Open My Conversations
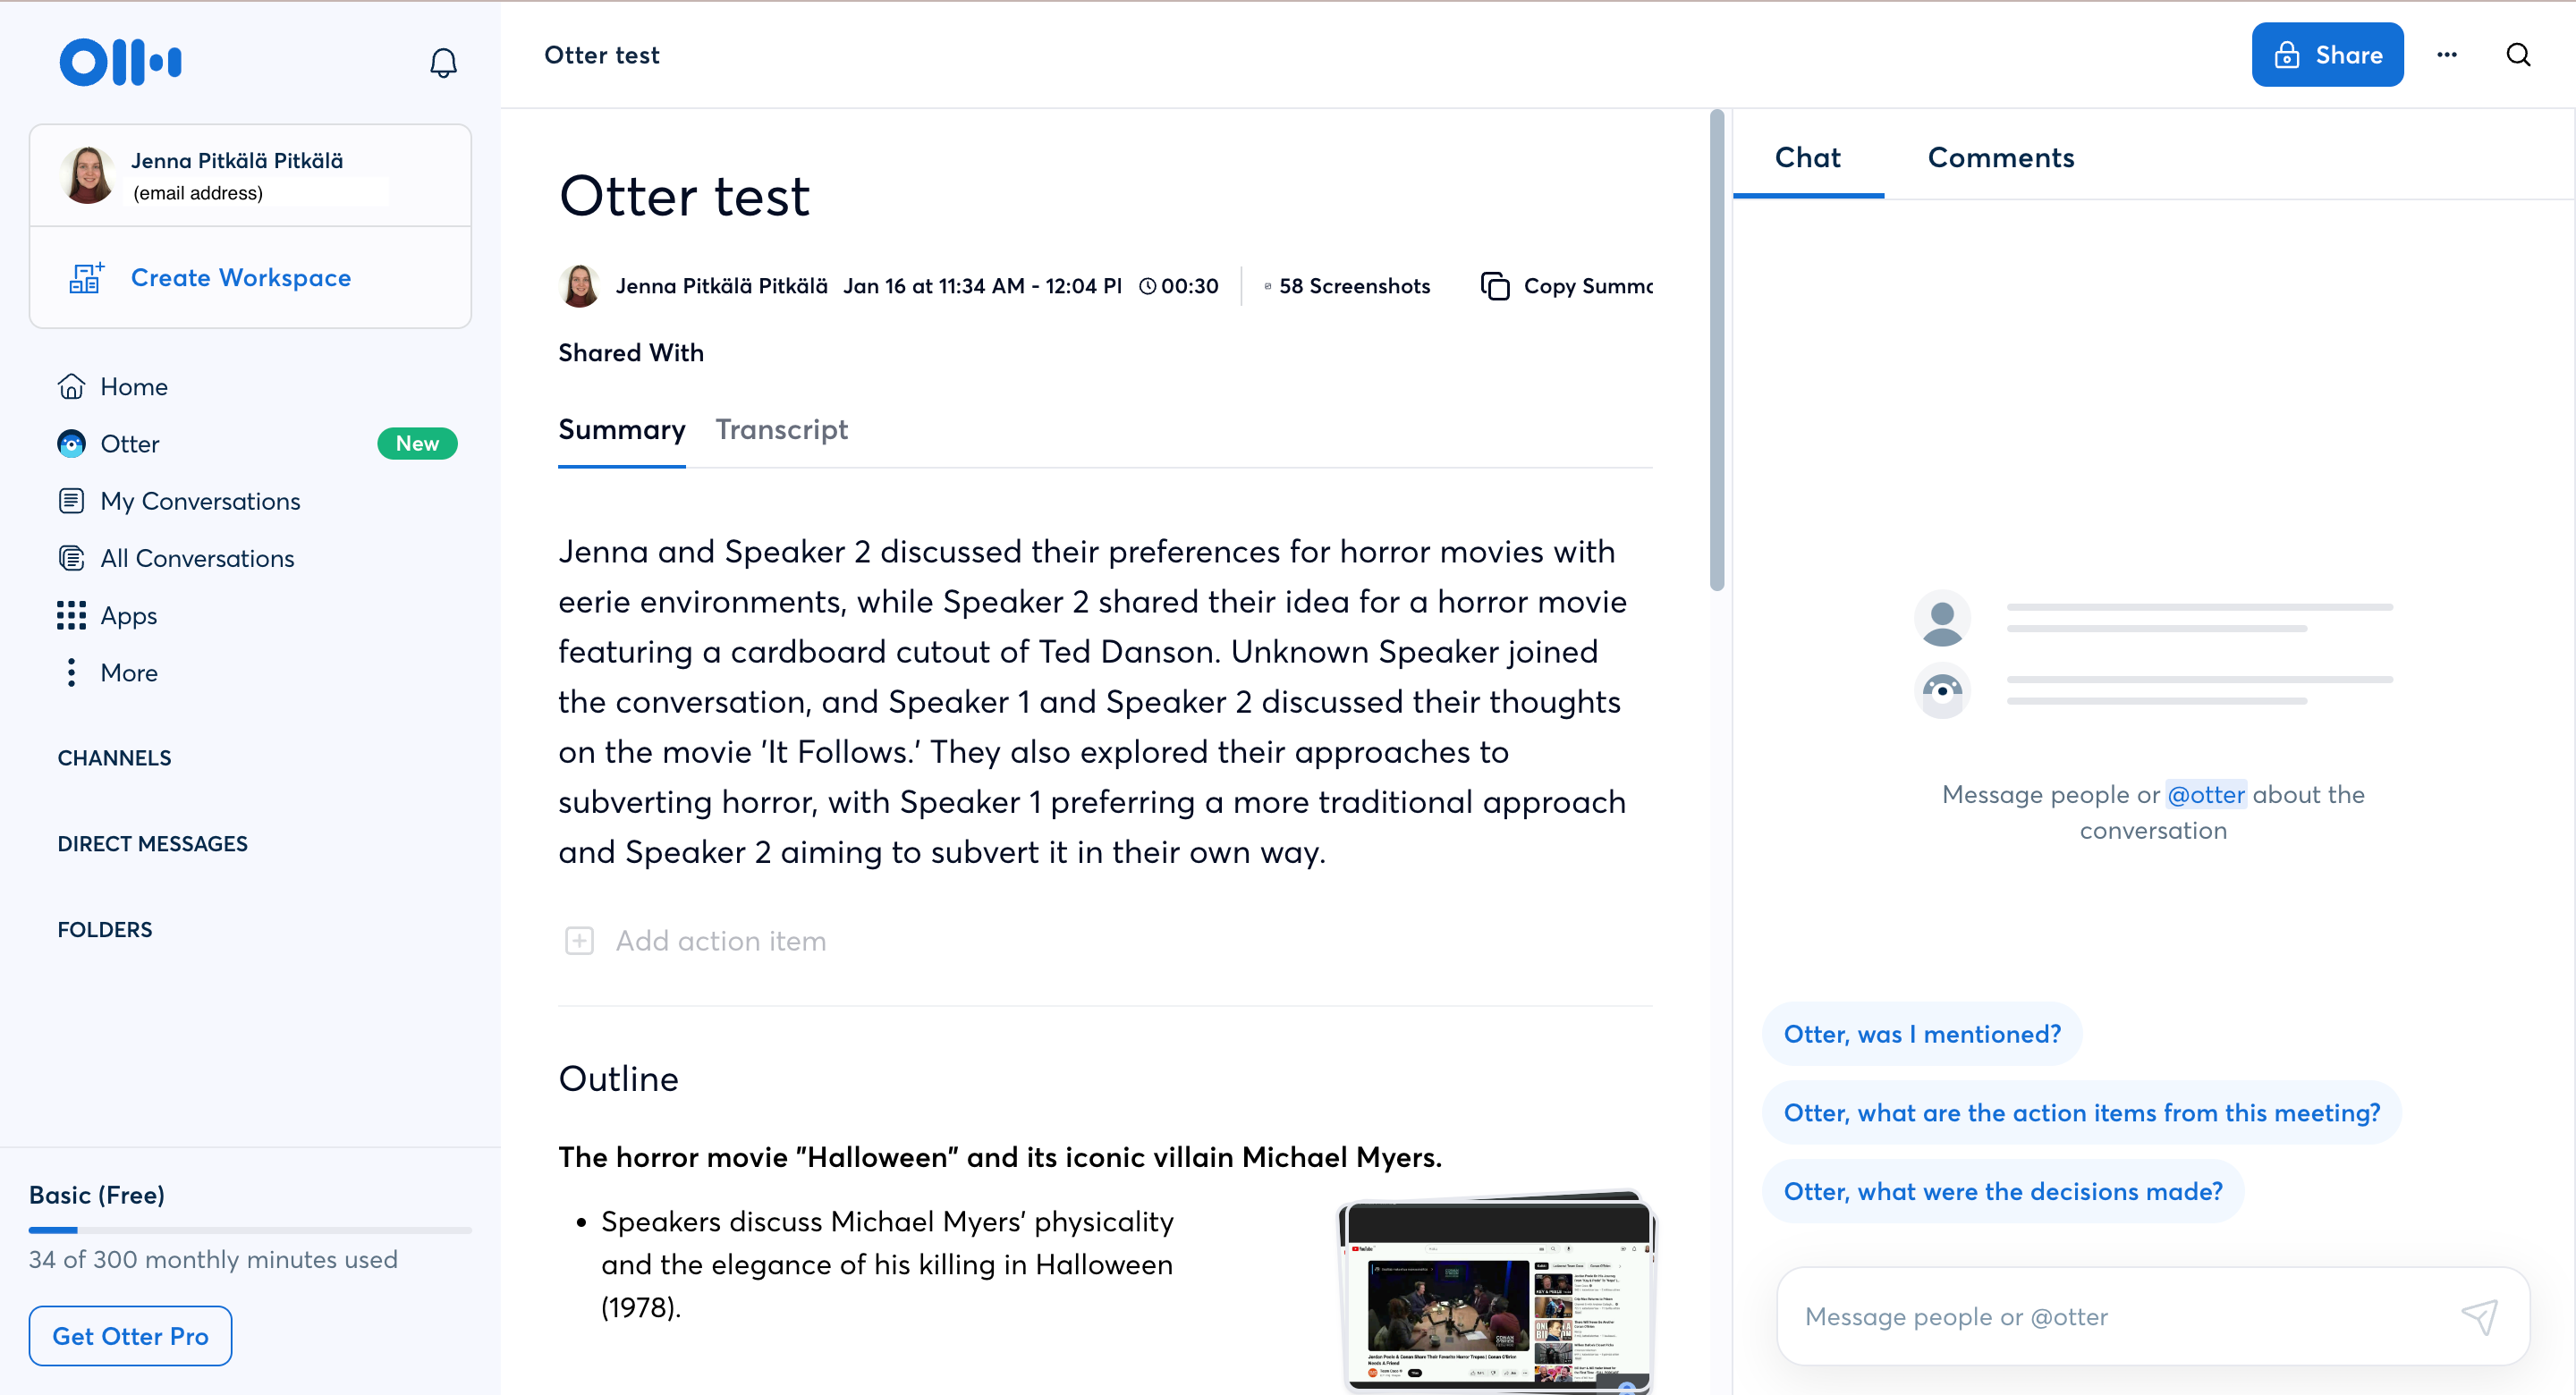The image size is (2576, 1395). [x=200, y=500]
